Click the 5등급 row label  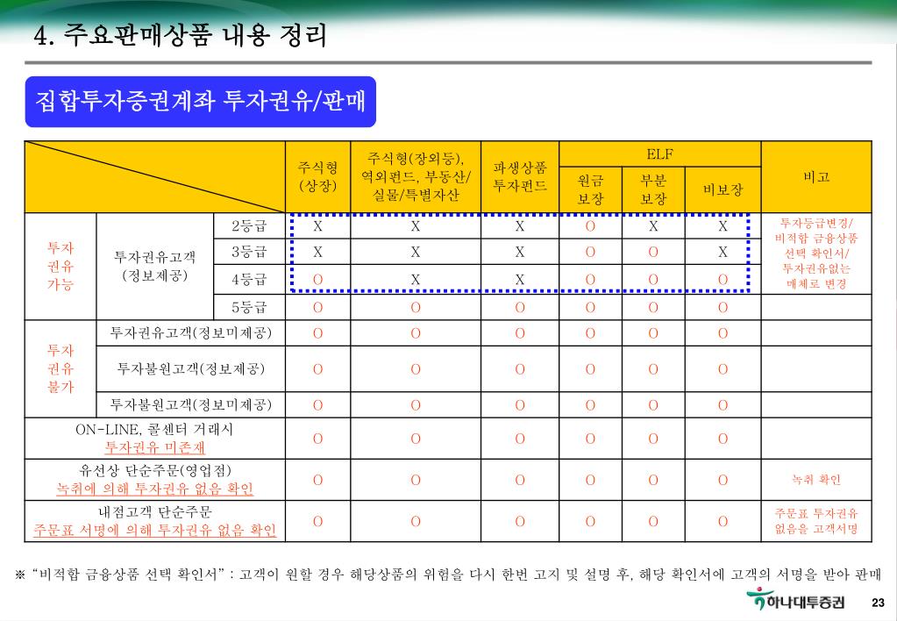point(249,307)
